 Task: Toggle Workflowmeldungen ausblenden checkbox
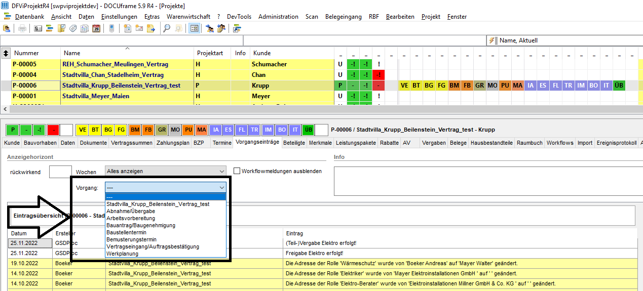(x=237, y=171)
